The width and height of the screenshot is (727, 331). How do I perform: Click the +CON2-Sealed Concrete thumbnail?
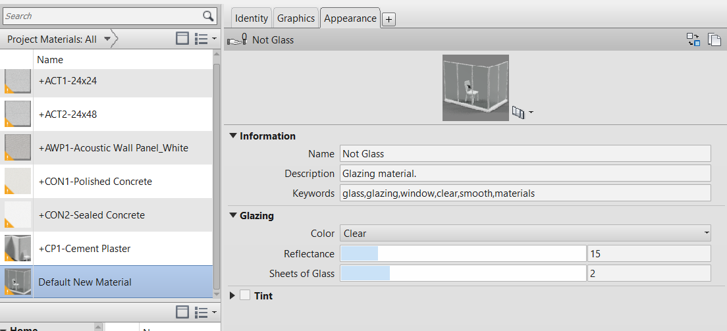pyautogui.click(x=18, y=215)
